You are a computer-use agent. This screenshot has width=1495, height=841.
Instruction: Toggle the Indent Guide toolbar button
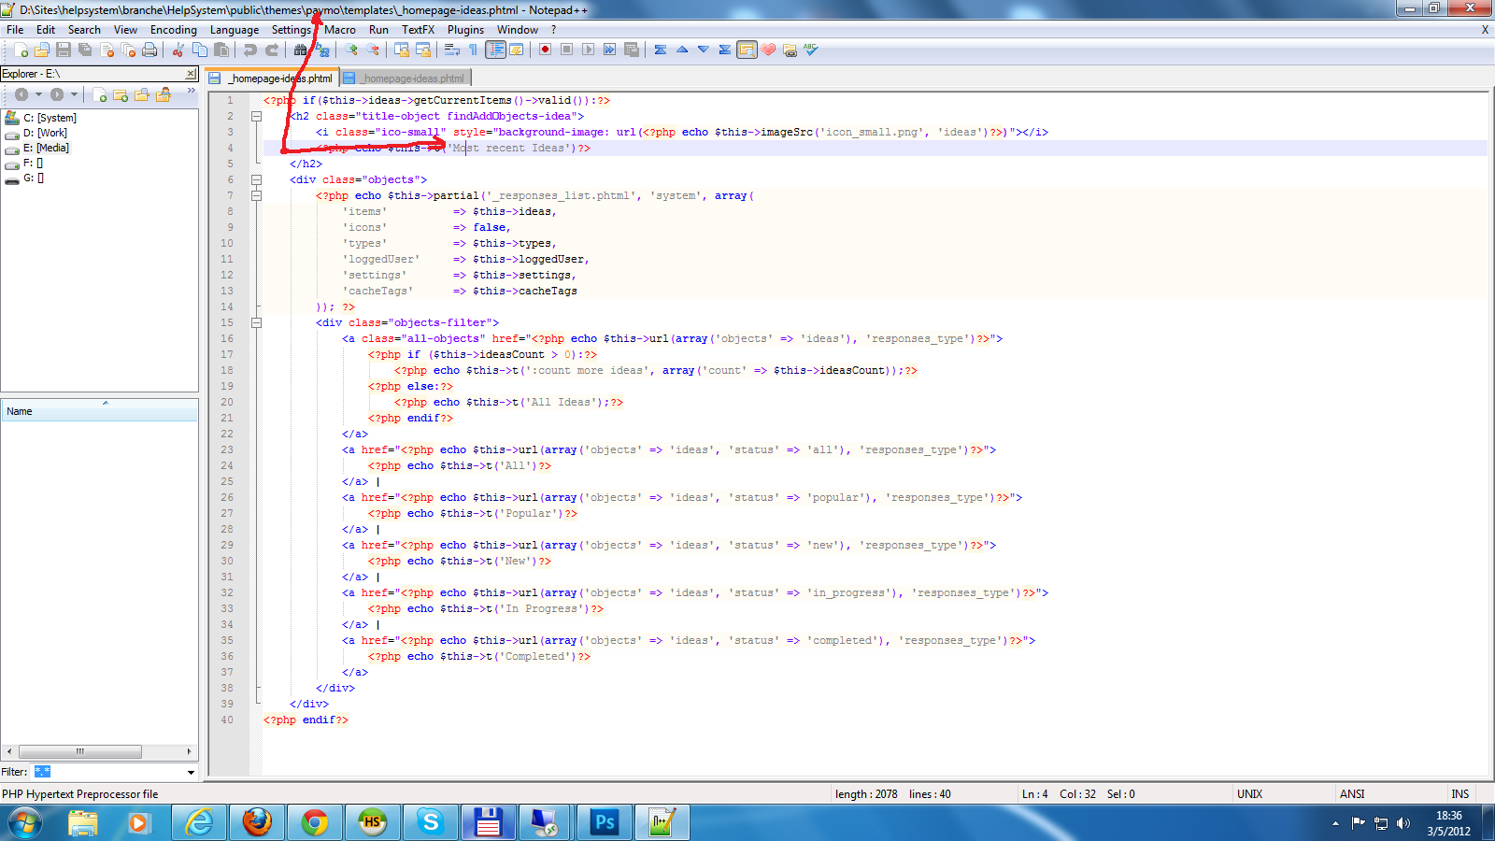[x=495, y=50]
